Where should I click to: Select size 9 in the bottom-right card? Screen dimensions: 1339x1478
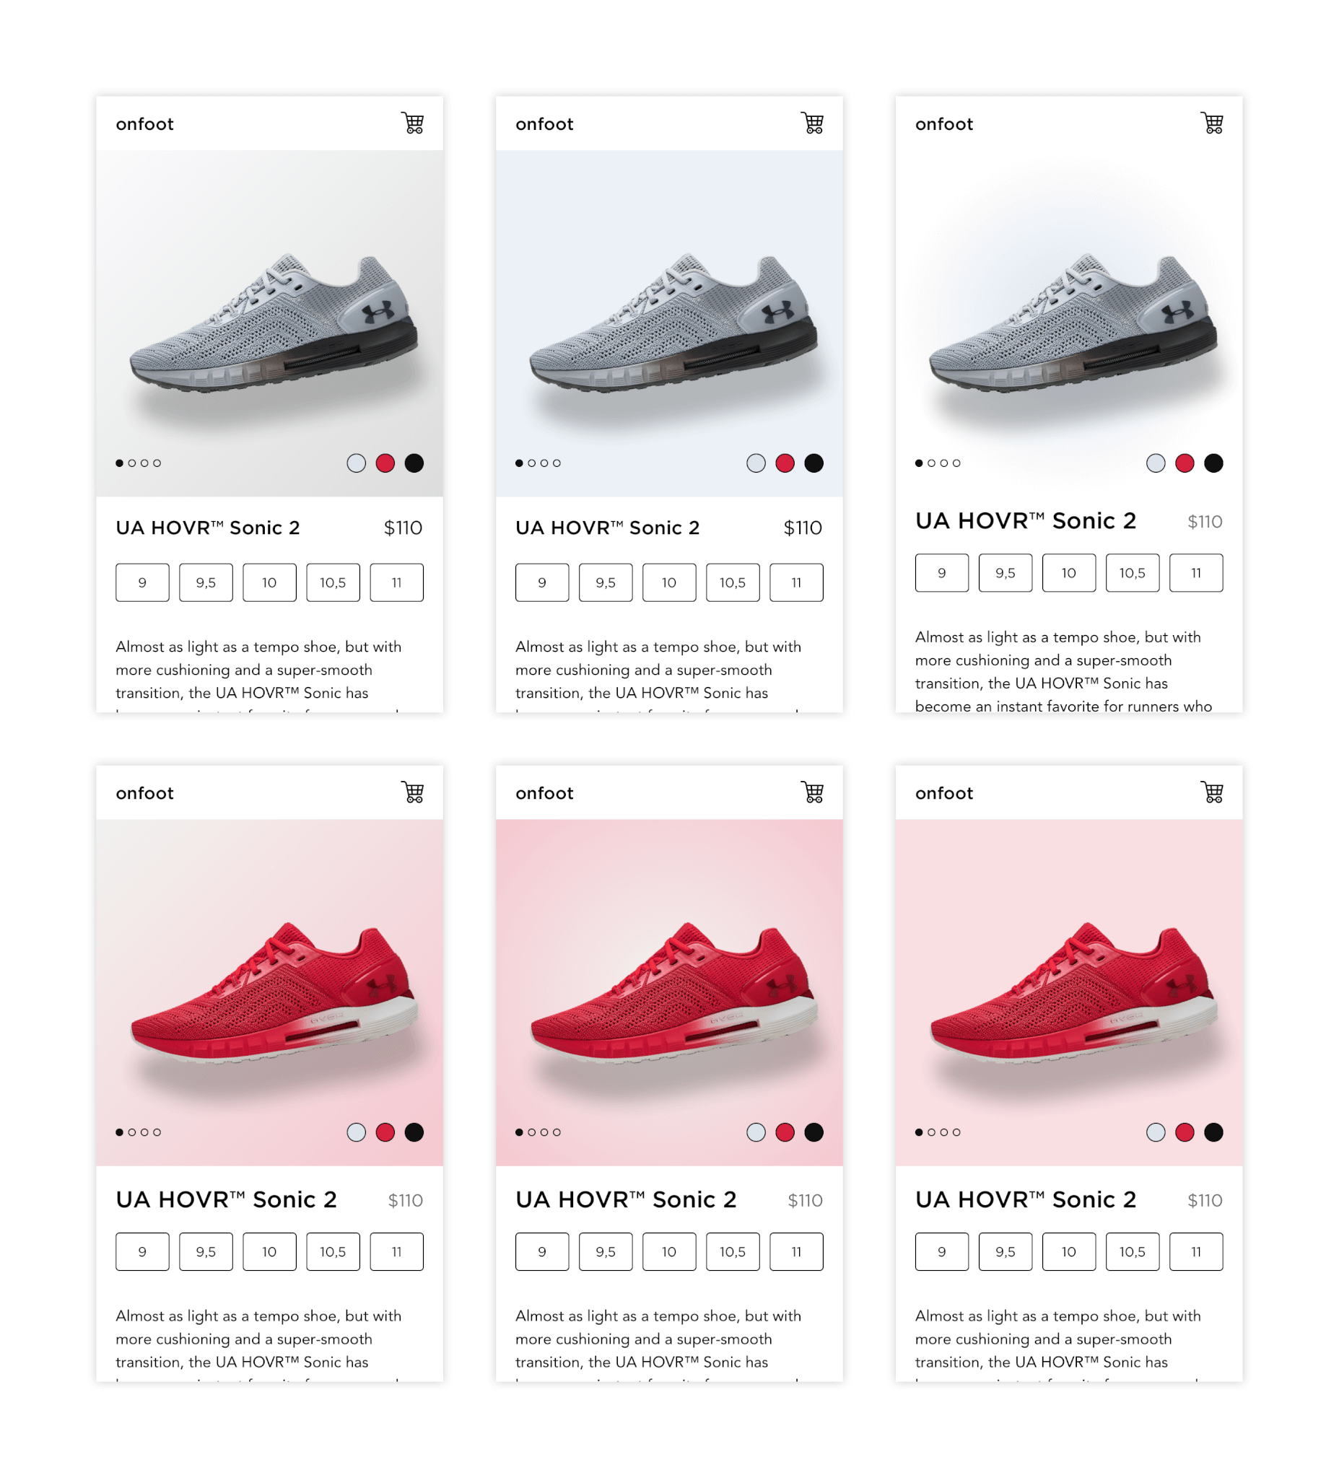point(941,1252)
